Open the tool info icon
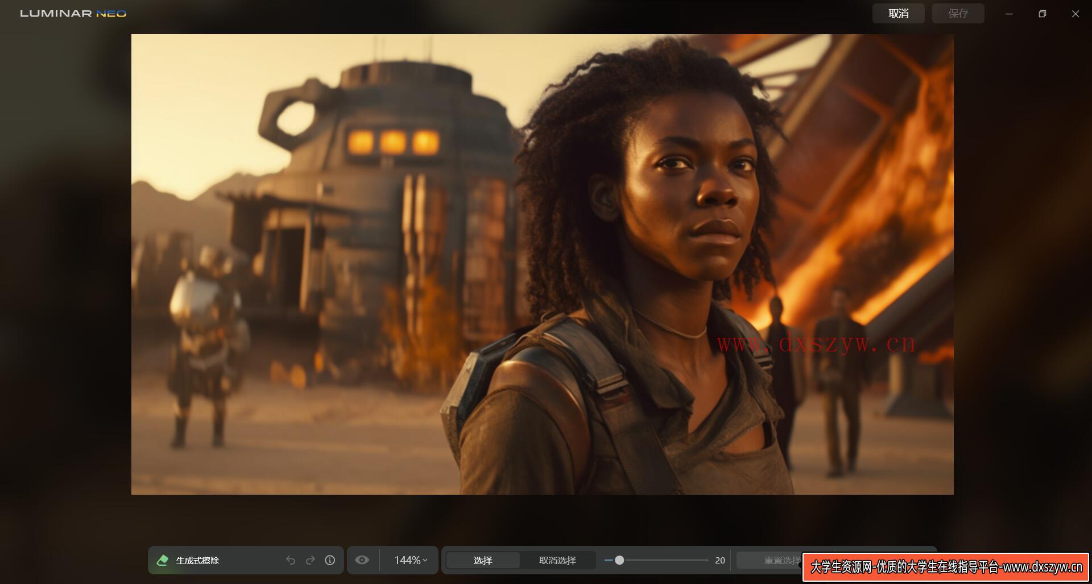Image resolution: width=1092 pixels, height=584 pixels. point(330,560)
